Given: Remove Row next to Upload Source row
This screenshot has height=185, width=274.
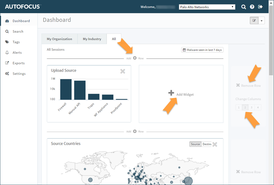Looking at the screenshot, I should click(248, 85).
